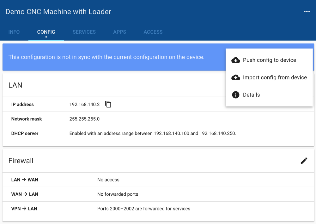Go to the APPS tab
The width and height of the screenshot is (316, 224).
point(119,32)
